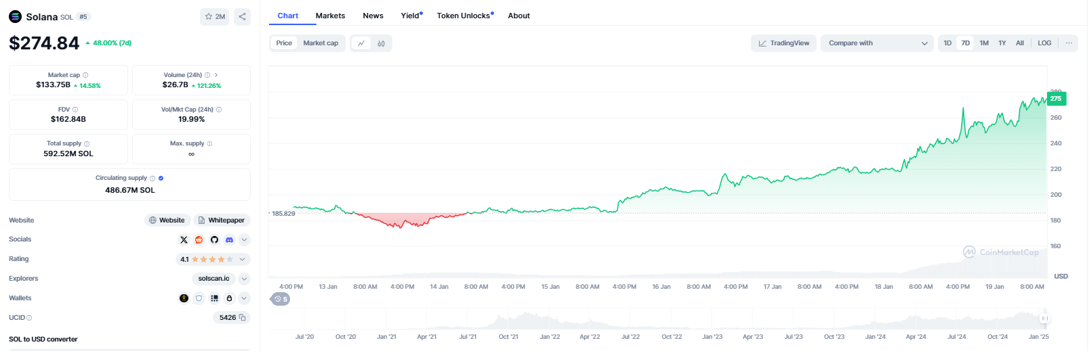
Task: Select the padlock wallet icon
Action: (x=229, y=298)
